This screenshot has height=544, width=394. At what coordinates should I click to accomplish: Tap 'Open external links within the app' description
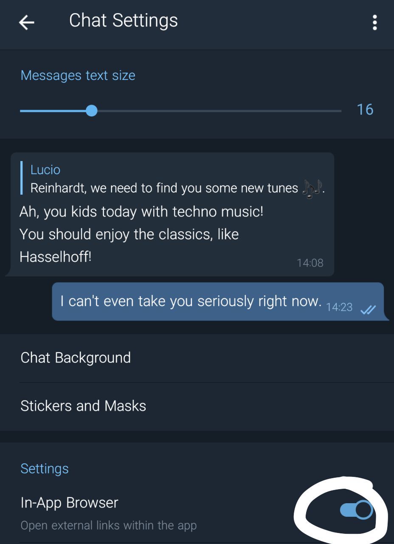point(108,525)
